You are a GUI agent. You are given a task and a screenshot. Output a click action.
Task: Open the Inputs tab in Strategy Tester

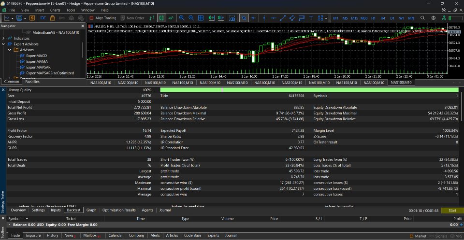coord(56,210)
